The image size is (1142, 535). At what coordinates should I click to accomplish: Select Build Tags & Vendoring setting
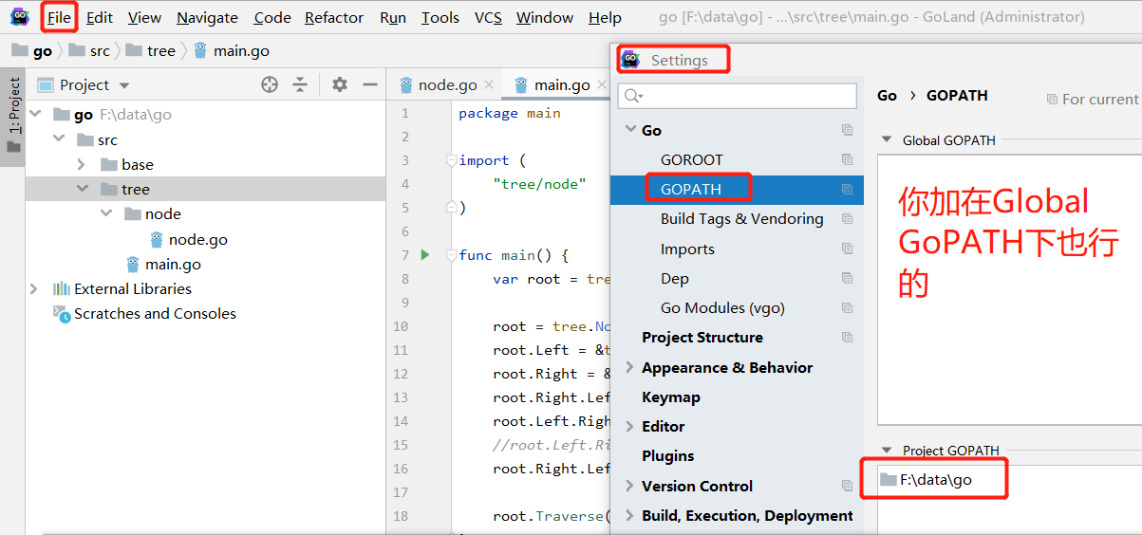pyautogui.click(x=742, y=218)
